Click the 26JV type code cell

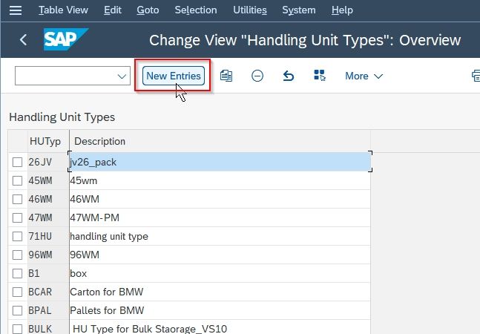click(48, 162)
